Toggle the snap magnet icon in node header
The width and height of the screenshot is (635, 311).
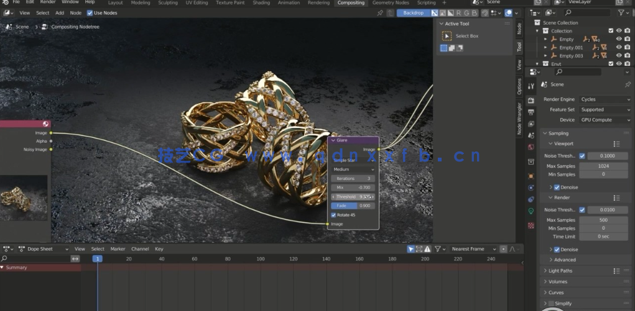484,13
